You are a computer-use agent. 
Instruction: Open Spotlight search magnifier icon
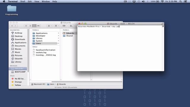(180, 1)
